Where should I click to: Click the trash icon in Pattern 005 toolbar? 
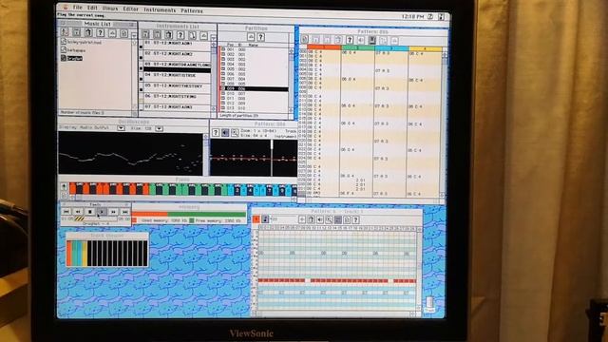tap(338, 40)
